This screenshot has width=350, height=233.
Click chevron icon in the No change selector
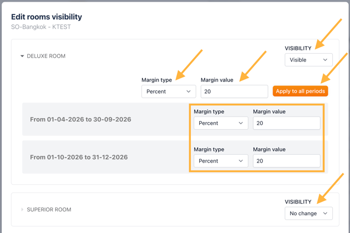[x=325, y=214]
